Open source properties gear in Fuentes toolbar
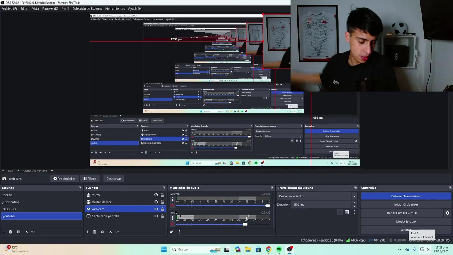Image resolution: width=453 pixels, height=255 pixels. [x=102, y=232]
